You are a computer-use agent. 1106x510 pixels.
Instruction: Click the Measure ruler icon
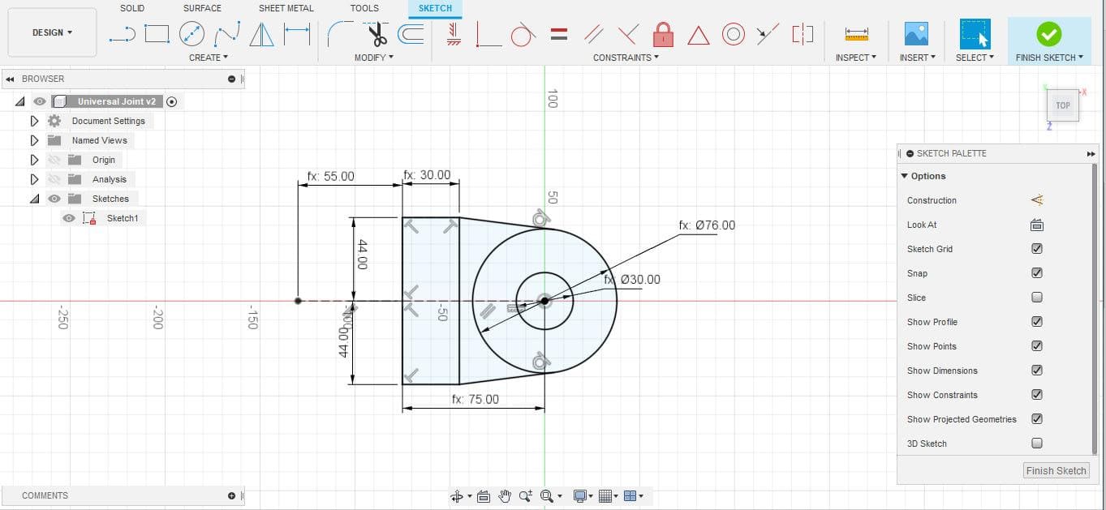click(857, 34)
